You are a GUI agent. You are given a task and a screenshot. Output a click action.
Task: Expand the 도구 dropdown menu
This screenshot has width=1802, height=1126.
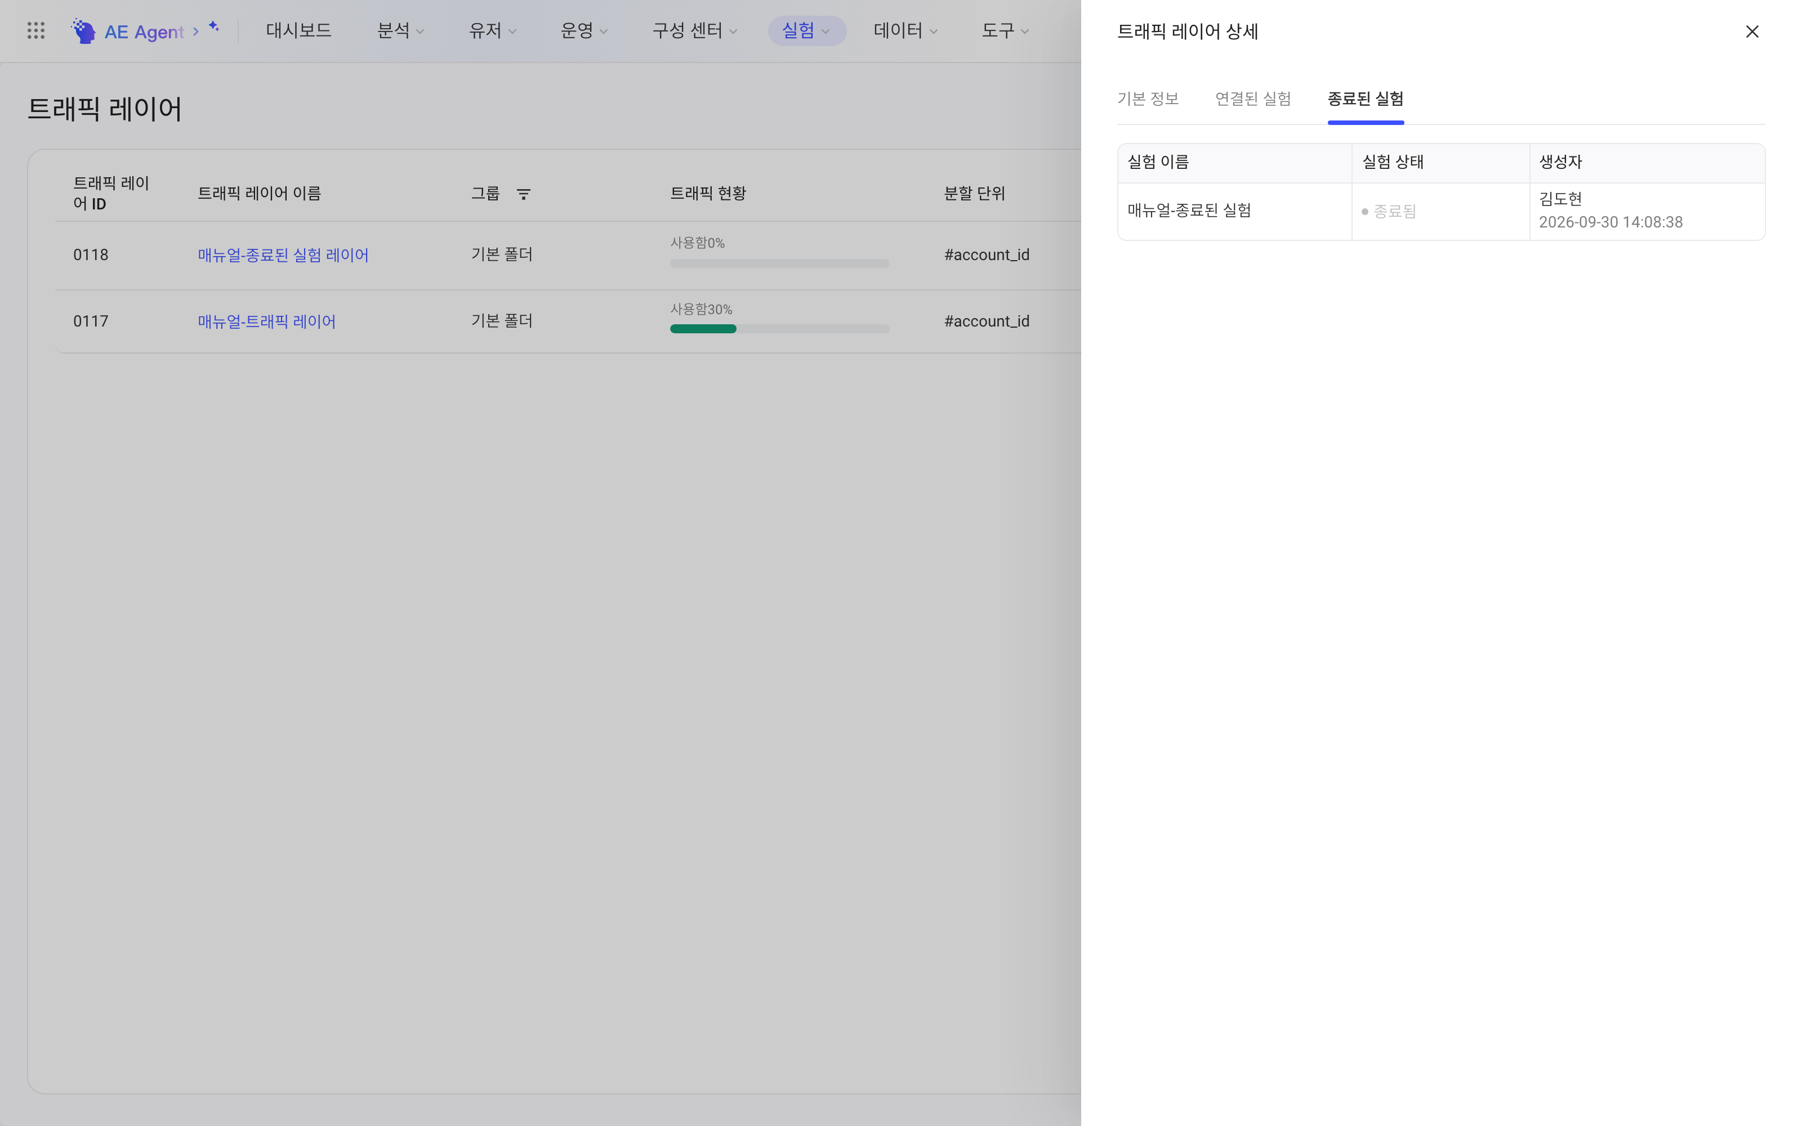(1005, 30)
